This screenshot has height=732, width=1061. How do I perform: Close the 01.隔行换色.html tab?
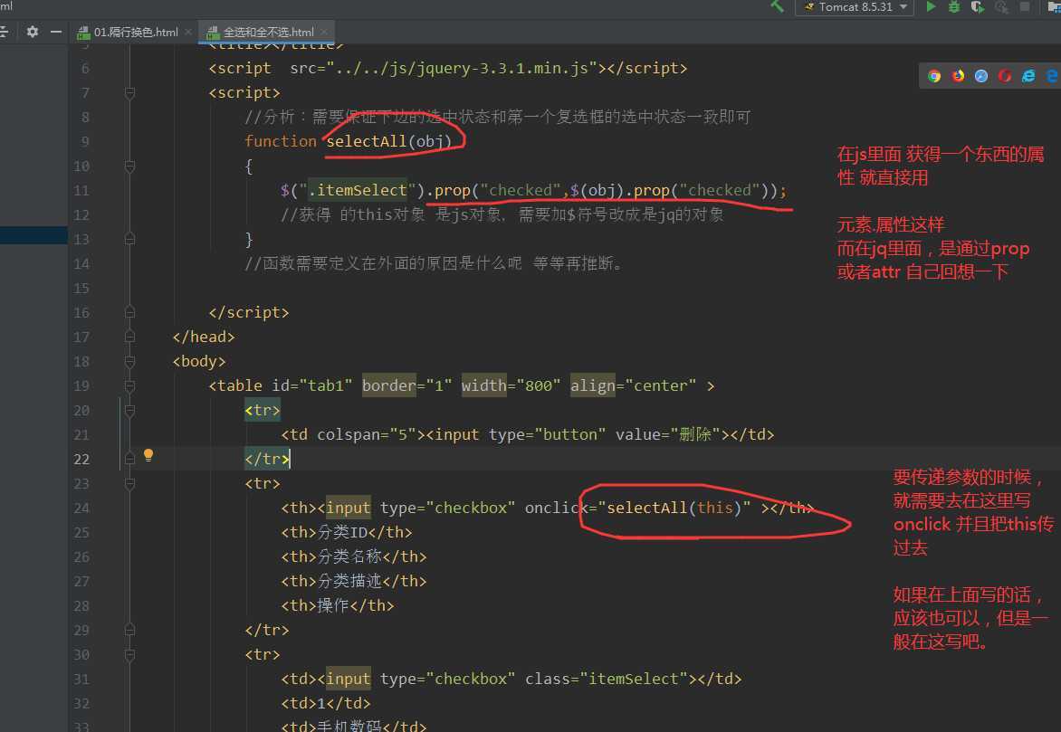(189, 32)
